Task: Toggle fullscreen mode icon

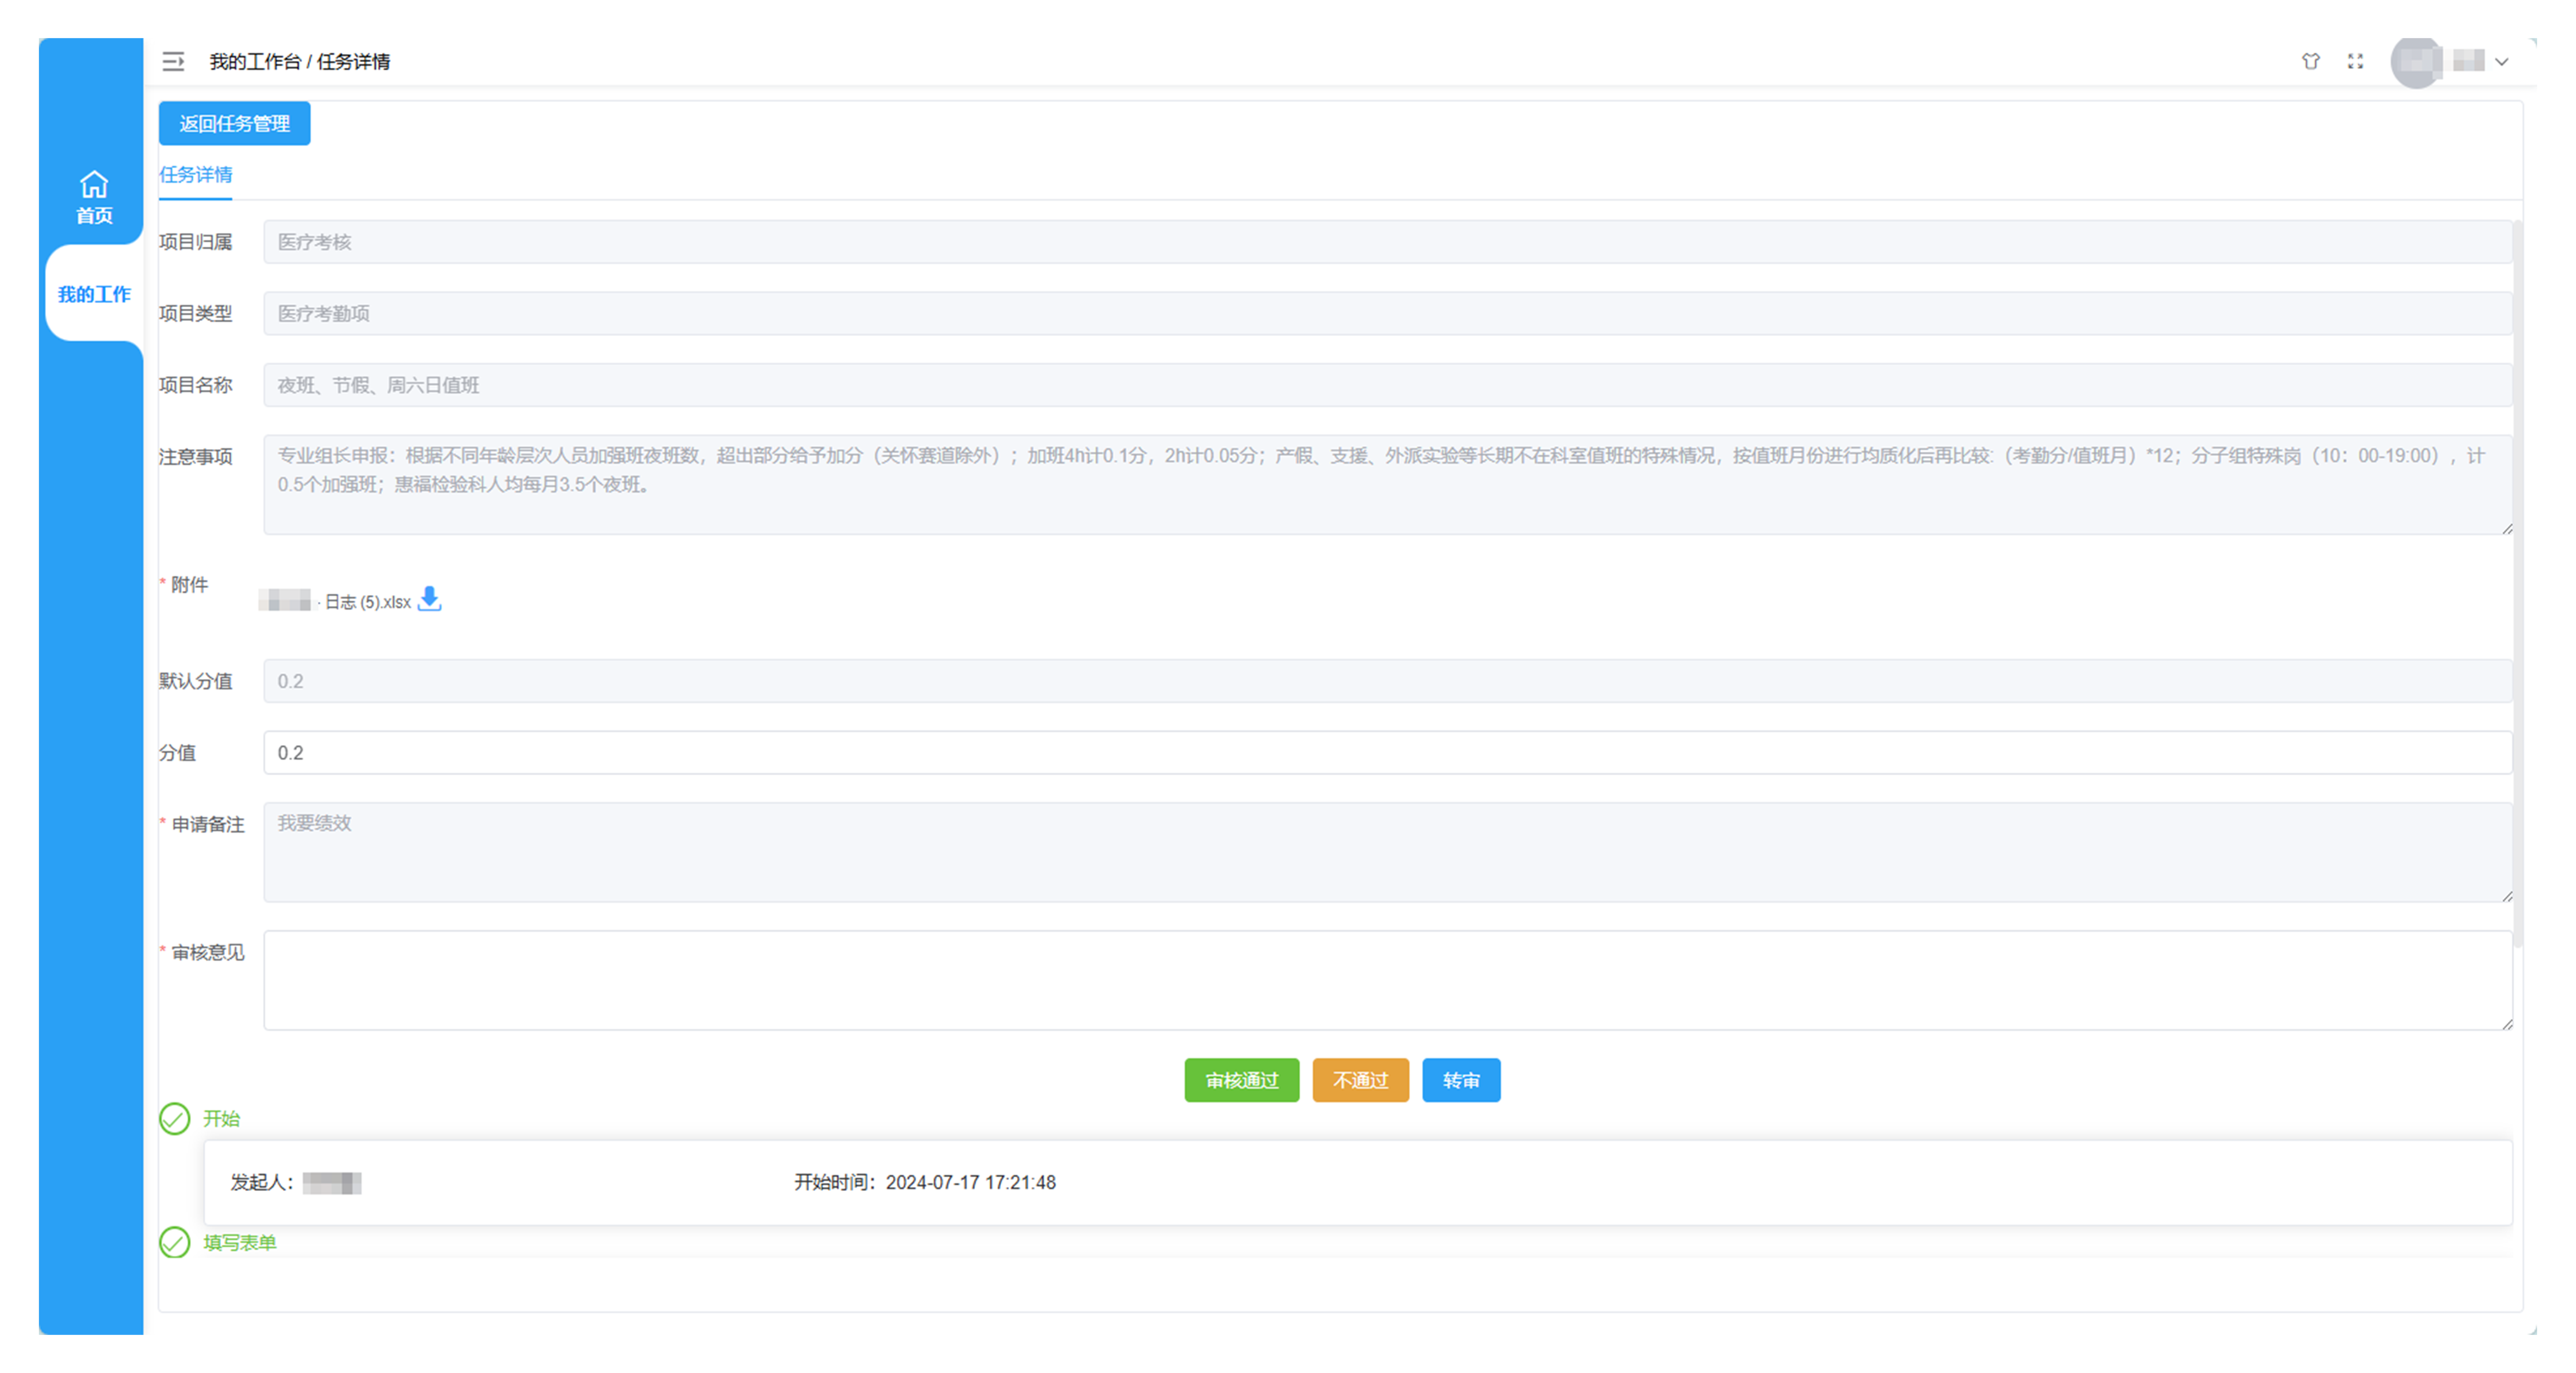Action: (2355, 61)
